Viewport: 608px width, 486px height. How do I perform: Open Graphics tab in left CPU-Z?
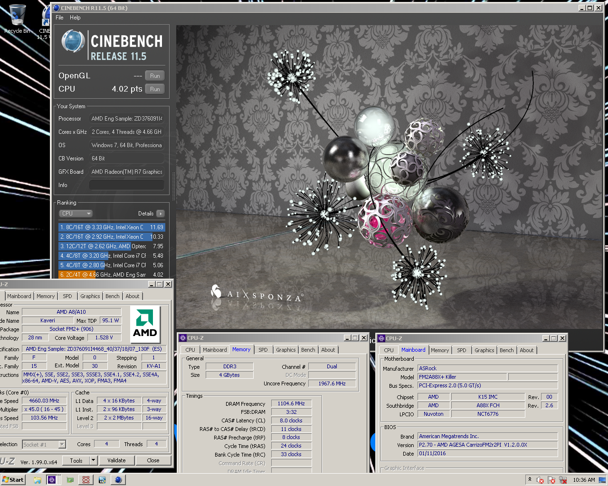tap(90, 296)
